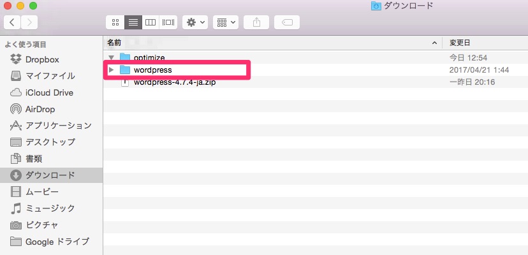The height and width of the screenshot is (255, 528).
Task: Click the zip file icon
Action: (125, 82)
